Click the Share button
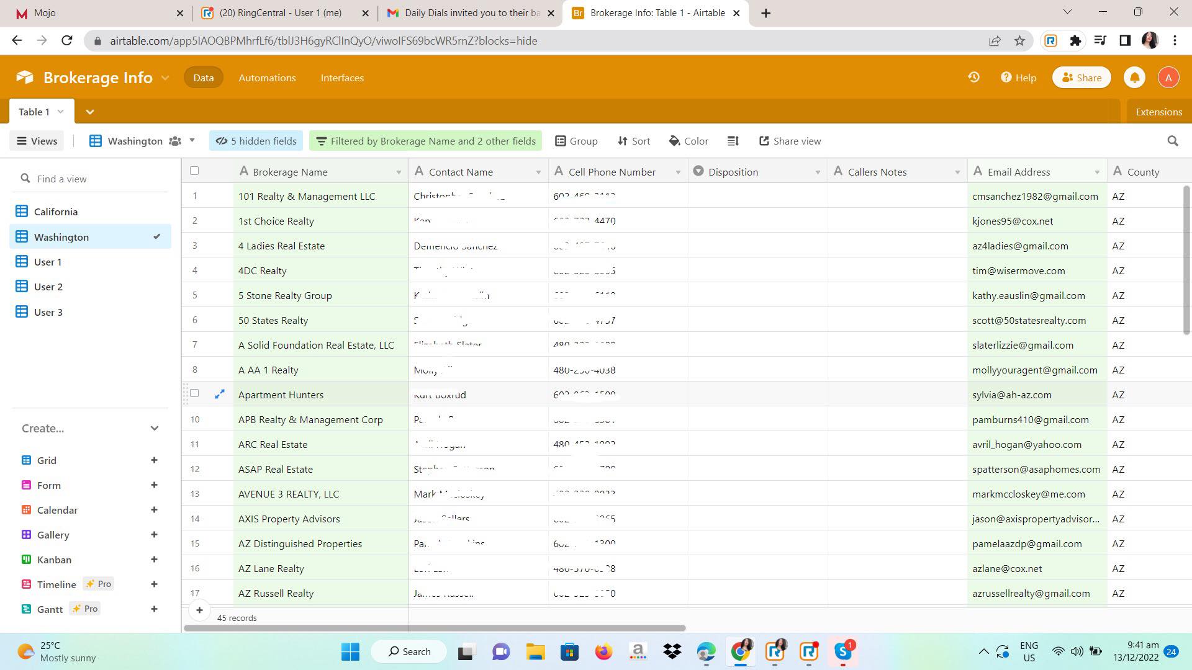Viewport: 1192px width, 670px height. (x=1081, y=78)
